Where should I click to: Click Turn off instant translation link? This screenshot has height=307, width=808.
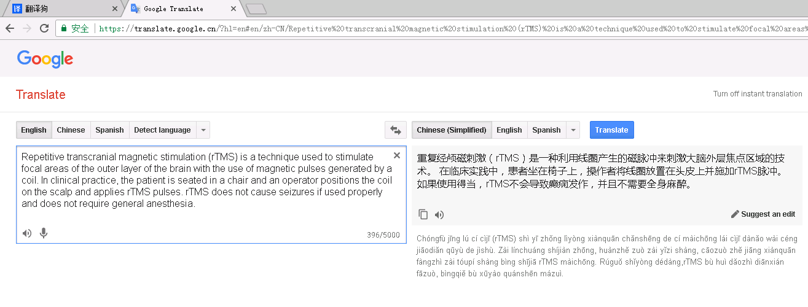pyautogui.click(x=758, y=94)
